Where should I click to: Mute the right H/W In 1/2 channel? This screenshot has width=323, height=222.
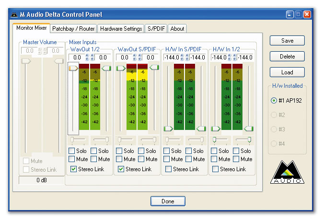click(236, 159)
